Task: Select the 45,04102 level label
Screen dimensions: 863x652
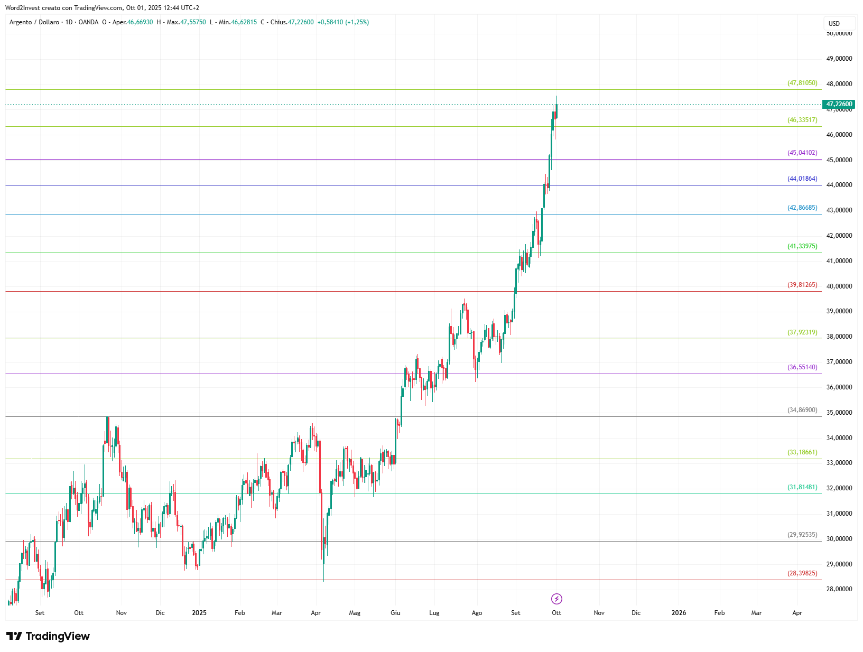Action: 802,153
